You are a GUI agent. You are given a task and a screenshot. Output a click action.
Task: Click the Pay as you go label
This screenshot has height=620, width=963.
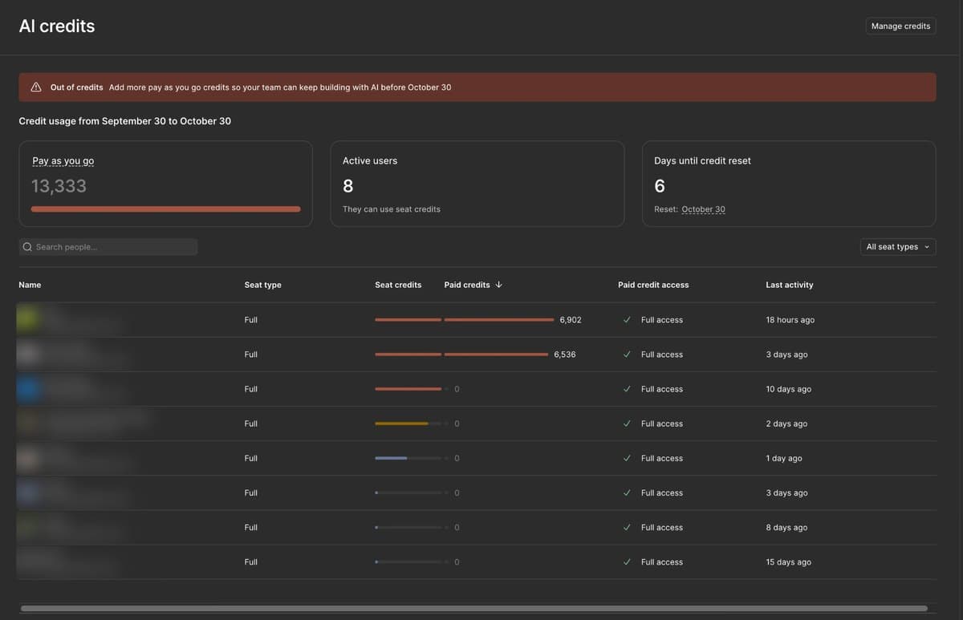(63, 160)
